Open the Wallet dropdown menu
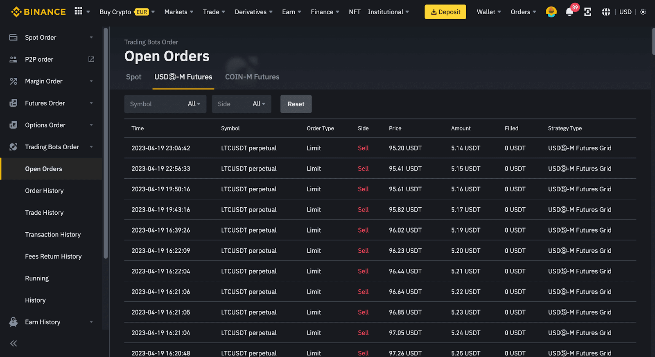 pos(489,12)
